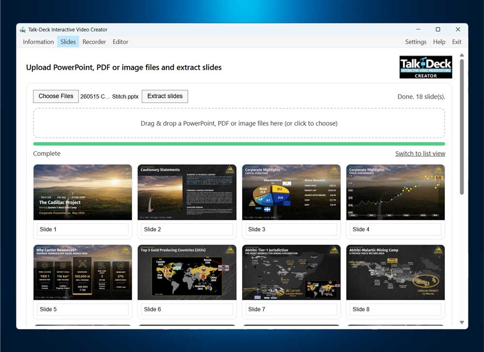This screenshot has height=352, width=484.
Task: Click the drag and drop upload zone
Action: (x=239, y=123)
